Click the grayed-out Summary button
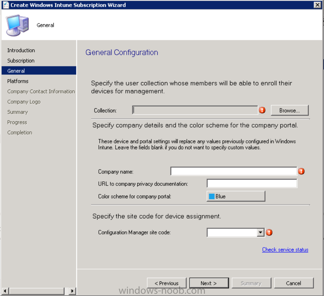This screenshot has width=324, height=296. click(x=251, y=283)
